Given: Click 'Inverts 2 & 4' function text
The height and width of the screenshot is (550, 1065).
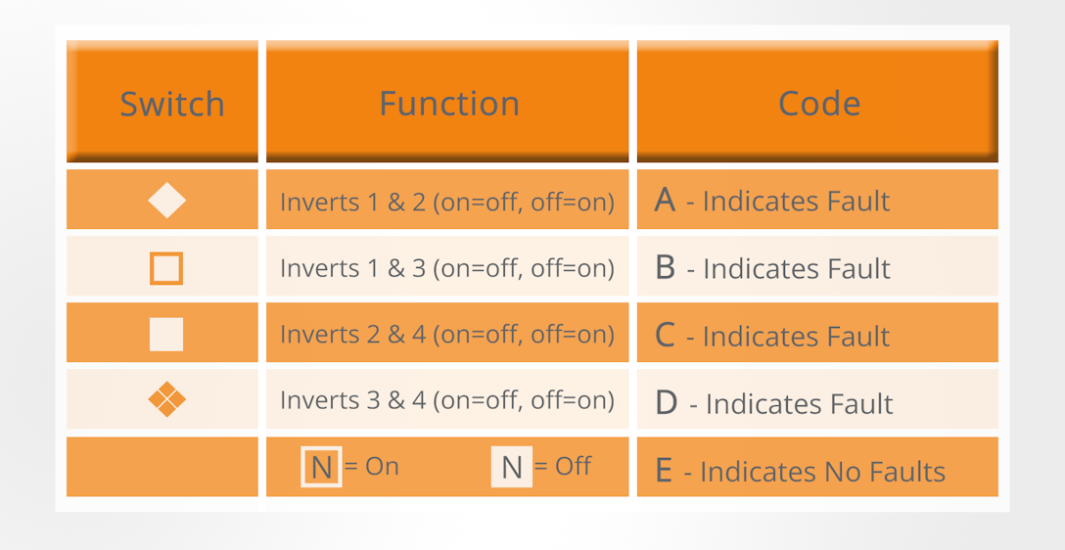Looking at the screenshot, I should pyautogui.click(x=447, y=335).
